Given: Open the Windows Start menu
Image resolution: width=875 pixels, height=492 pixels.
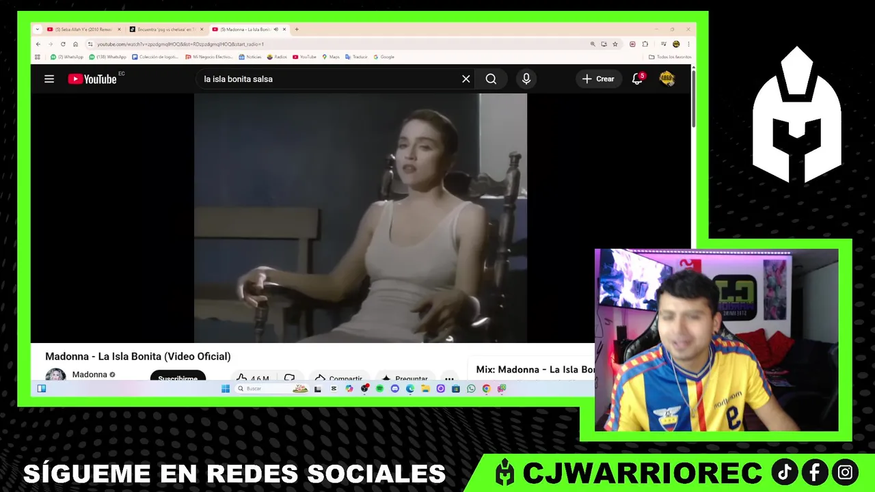Looking at the screenshot, I should click(226, 389).
